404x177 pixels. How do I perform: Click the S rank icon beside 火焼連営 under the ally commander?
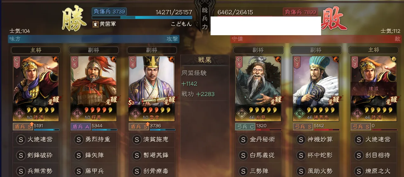pos(21,140)
